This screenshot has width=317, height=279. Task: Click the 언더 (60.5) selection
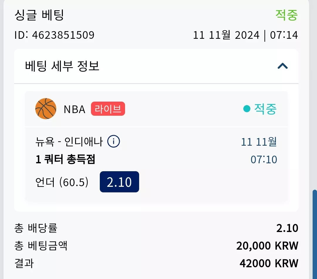pos(62,182)
